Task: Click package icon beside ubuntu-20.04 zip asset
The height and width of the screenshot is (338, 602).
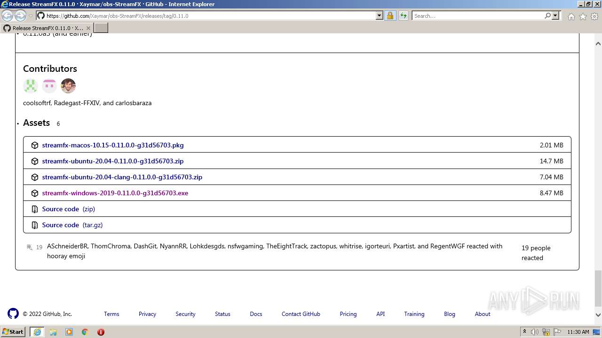Action: coord(34,161)
